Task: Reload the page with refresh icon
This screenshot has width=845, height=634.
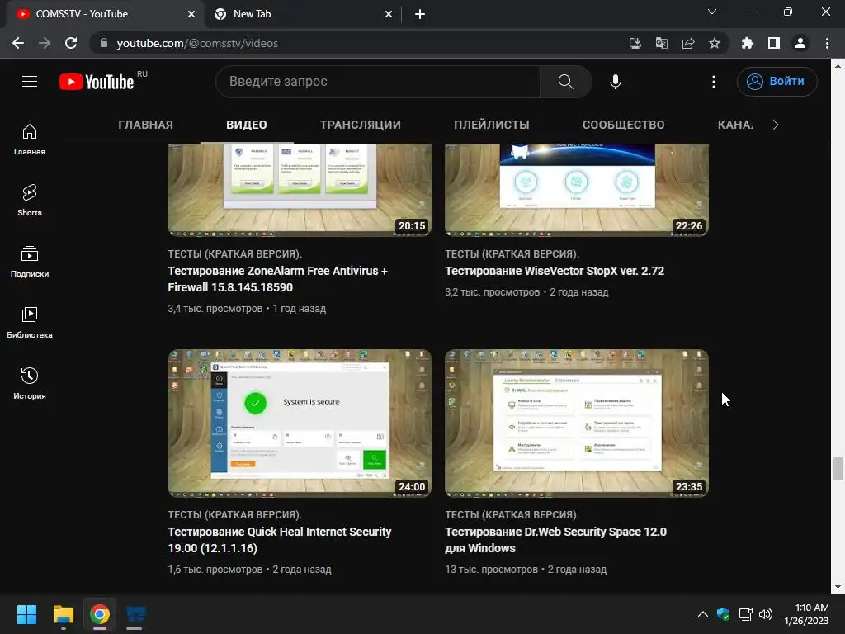Action: [71, 43]
